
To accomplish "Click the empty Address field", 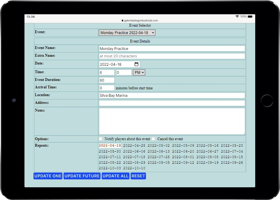I will pyautogui.click(x=172, y=103).
